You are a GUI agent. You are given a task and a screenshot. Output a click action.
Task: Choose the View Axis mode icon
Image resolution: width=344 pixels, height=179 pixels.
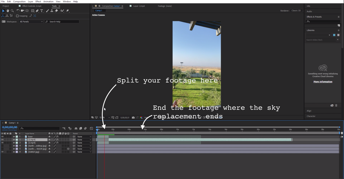[11, 16]
